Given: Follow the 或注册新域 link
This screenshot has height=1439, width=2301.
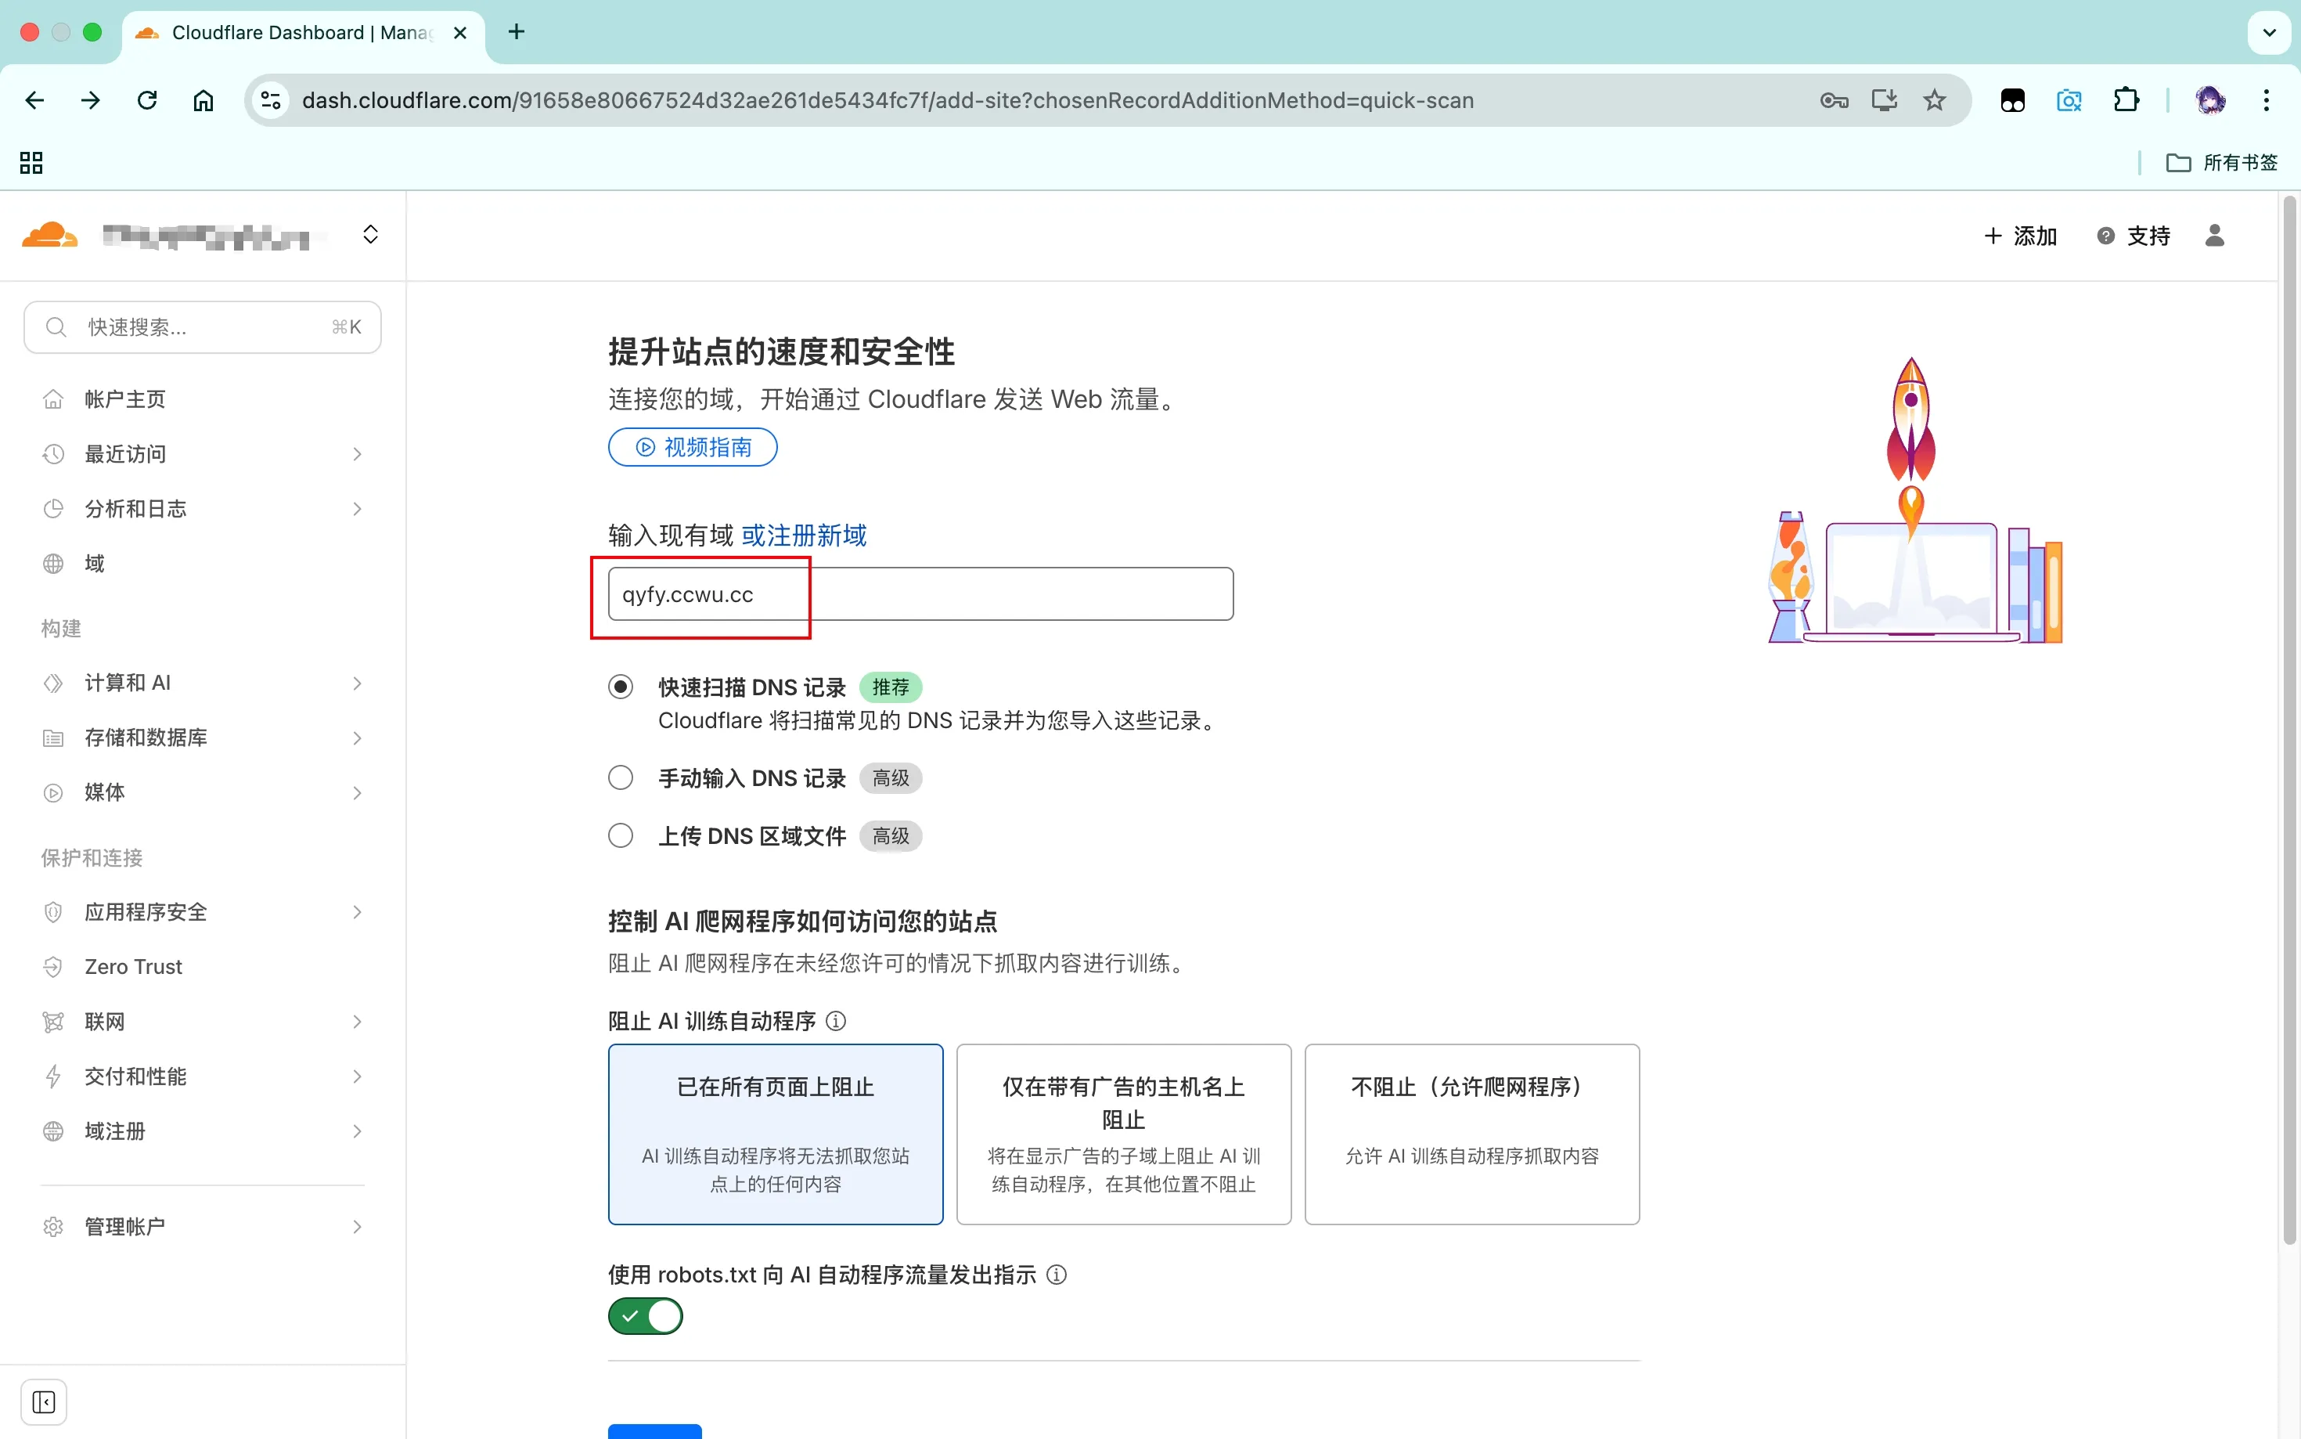Looking at the screenshot, I should (x=804, y=536).
